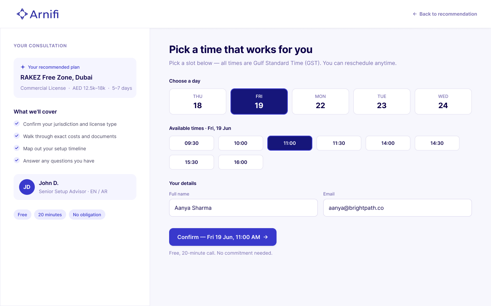
Task: Click the What we'll cover heading
Action: point(35,112)
